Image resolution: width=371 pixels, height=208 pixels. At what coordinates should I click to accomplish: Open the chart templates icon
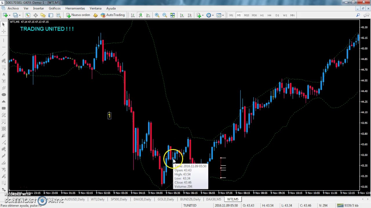coord(219,15)
